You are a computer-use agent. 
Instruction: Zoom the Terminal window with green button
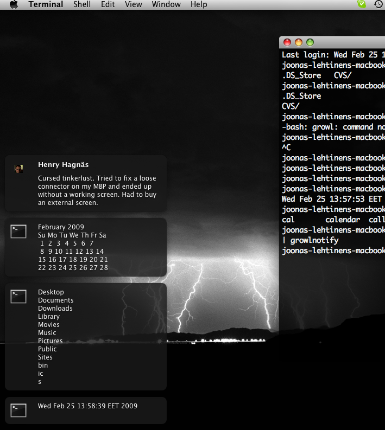(310, 42)
